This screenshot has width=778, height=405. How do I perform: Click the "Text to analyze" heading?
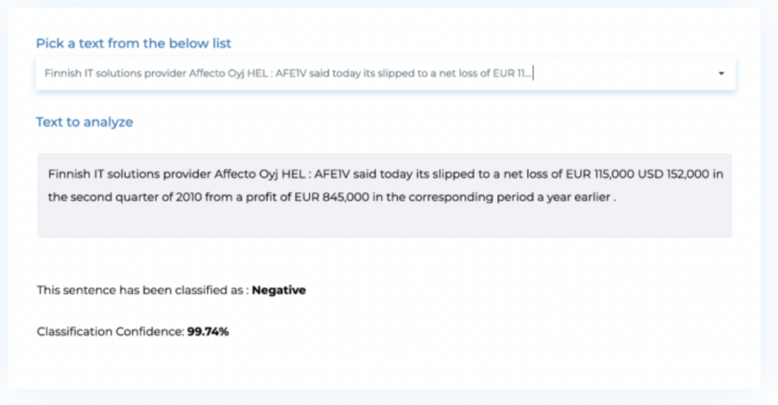[x=84, y=121]
